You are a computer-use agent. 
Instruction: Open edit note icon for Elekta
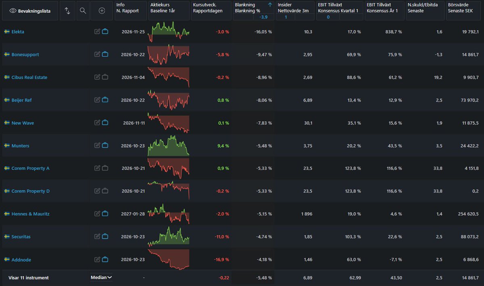pos(97,31)
